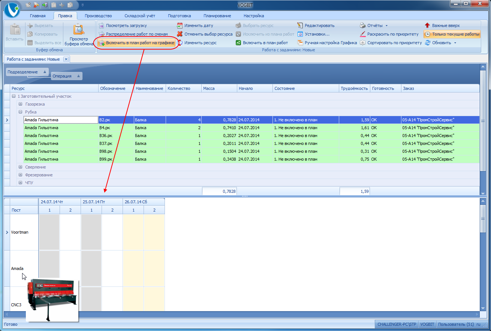Viewport: 491px width, 331px height.
Task: Click Включить в план работ на графике
Action: [137, 43]
